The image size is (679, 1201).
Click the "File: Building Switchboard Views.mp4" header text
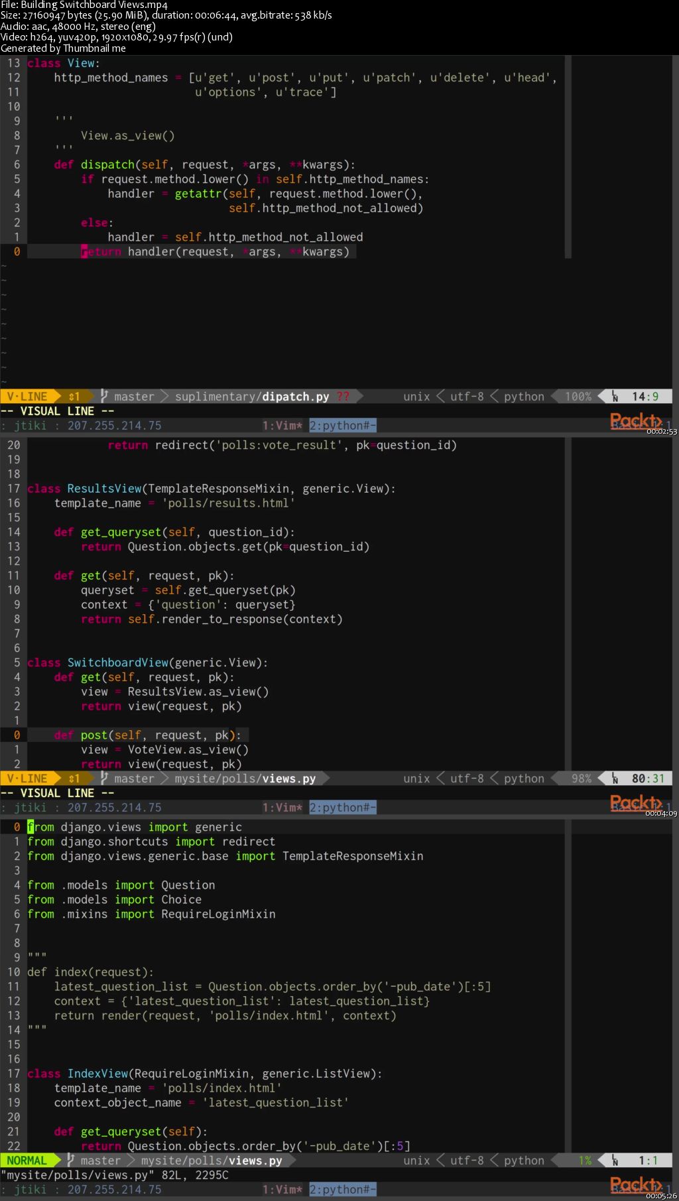pos(84,5)
